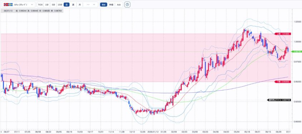This screenshot has width=302, height=134.
Task: Click the chevron beside the ellipsis
Action: click(x=94, y=5)
